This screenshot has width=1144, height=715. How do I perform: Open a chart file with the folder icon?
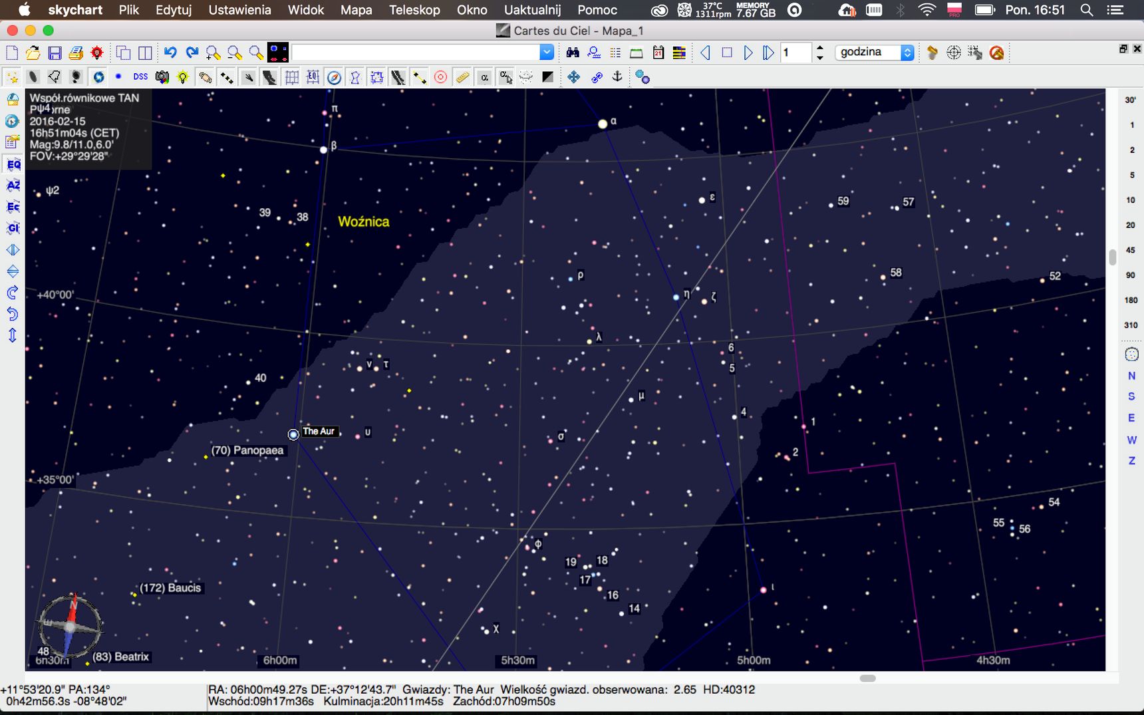pyautogui.click(x=33, y=53)
